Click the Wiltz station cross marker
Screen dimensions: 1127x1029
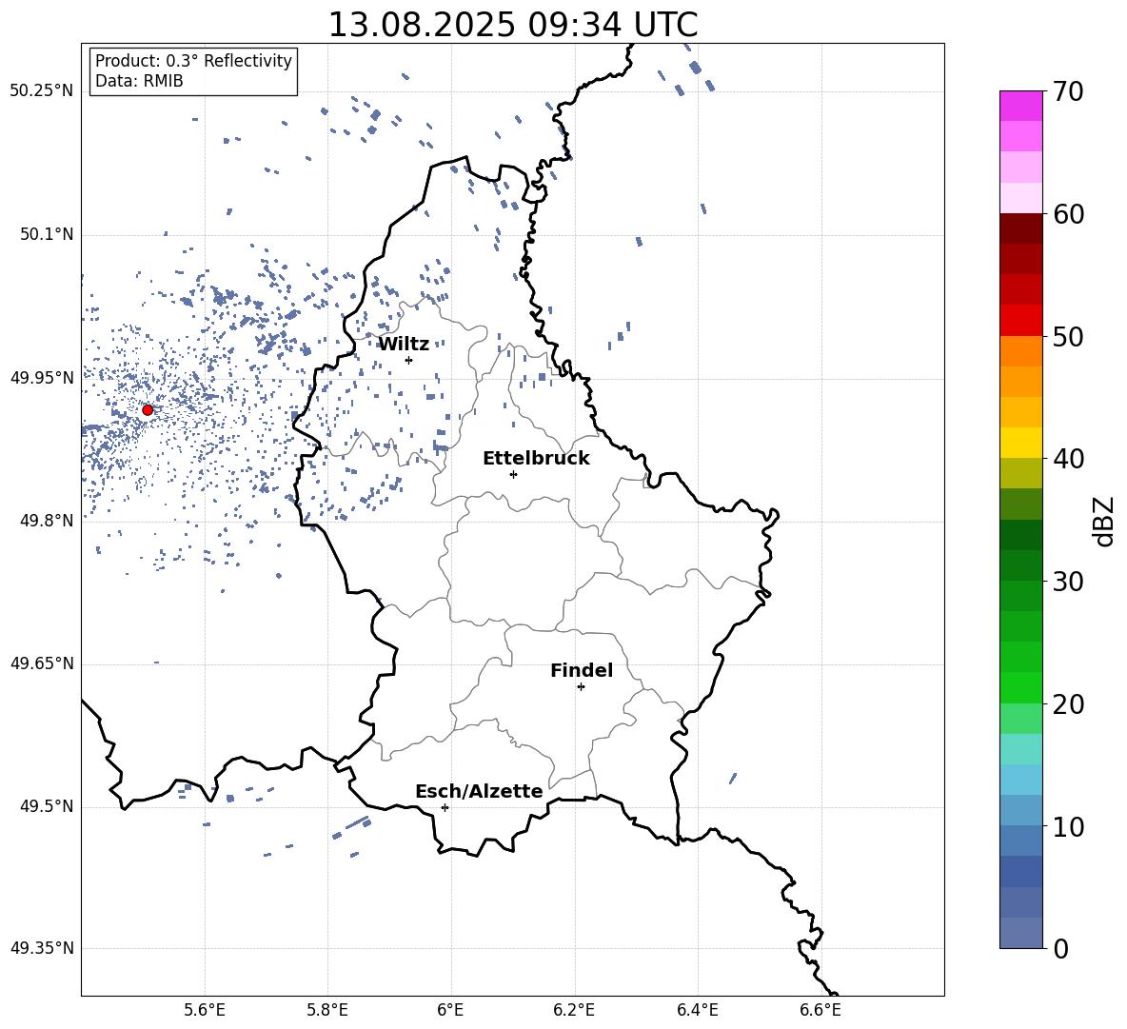[x=409, y=360]
